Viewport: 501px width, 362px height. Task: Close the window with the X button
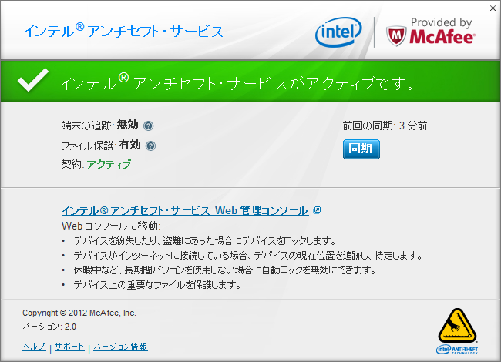pyautogui.click(x=493, y=8)
